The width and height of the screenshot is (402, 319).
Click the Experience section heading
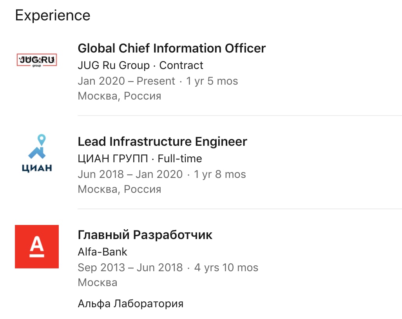click(53, 15)
